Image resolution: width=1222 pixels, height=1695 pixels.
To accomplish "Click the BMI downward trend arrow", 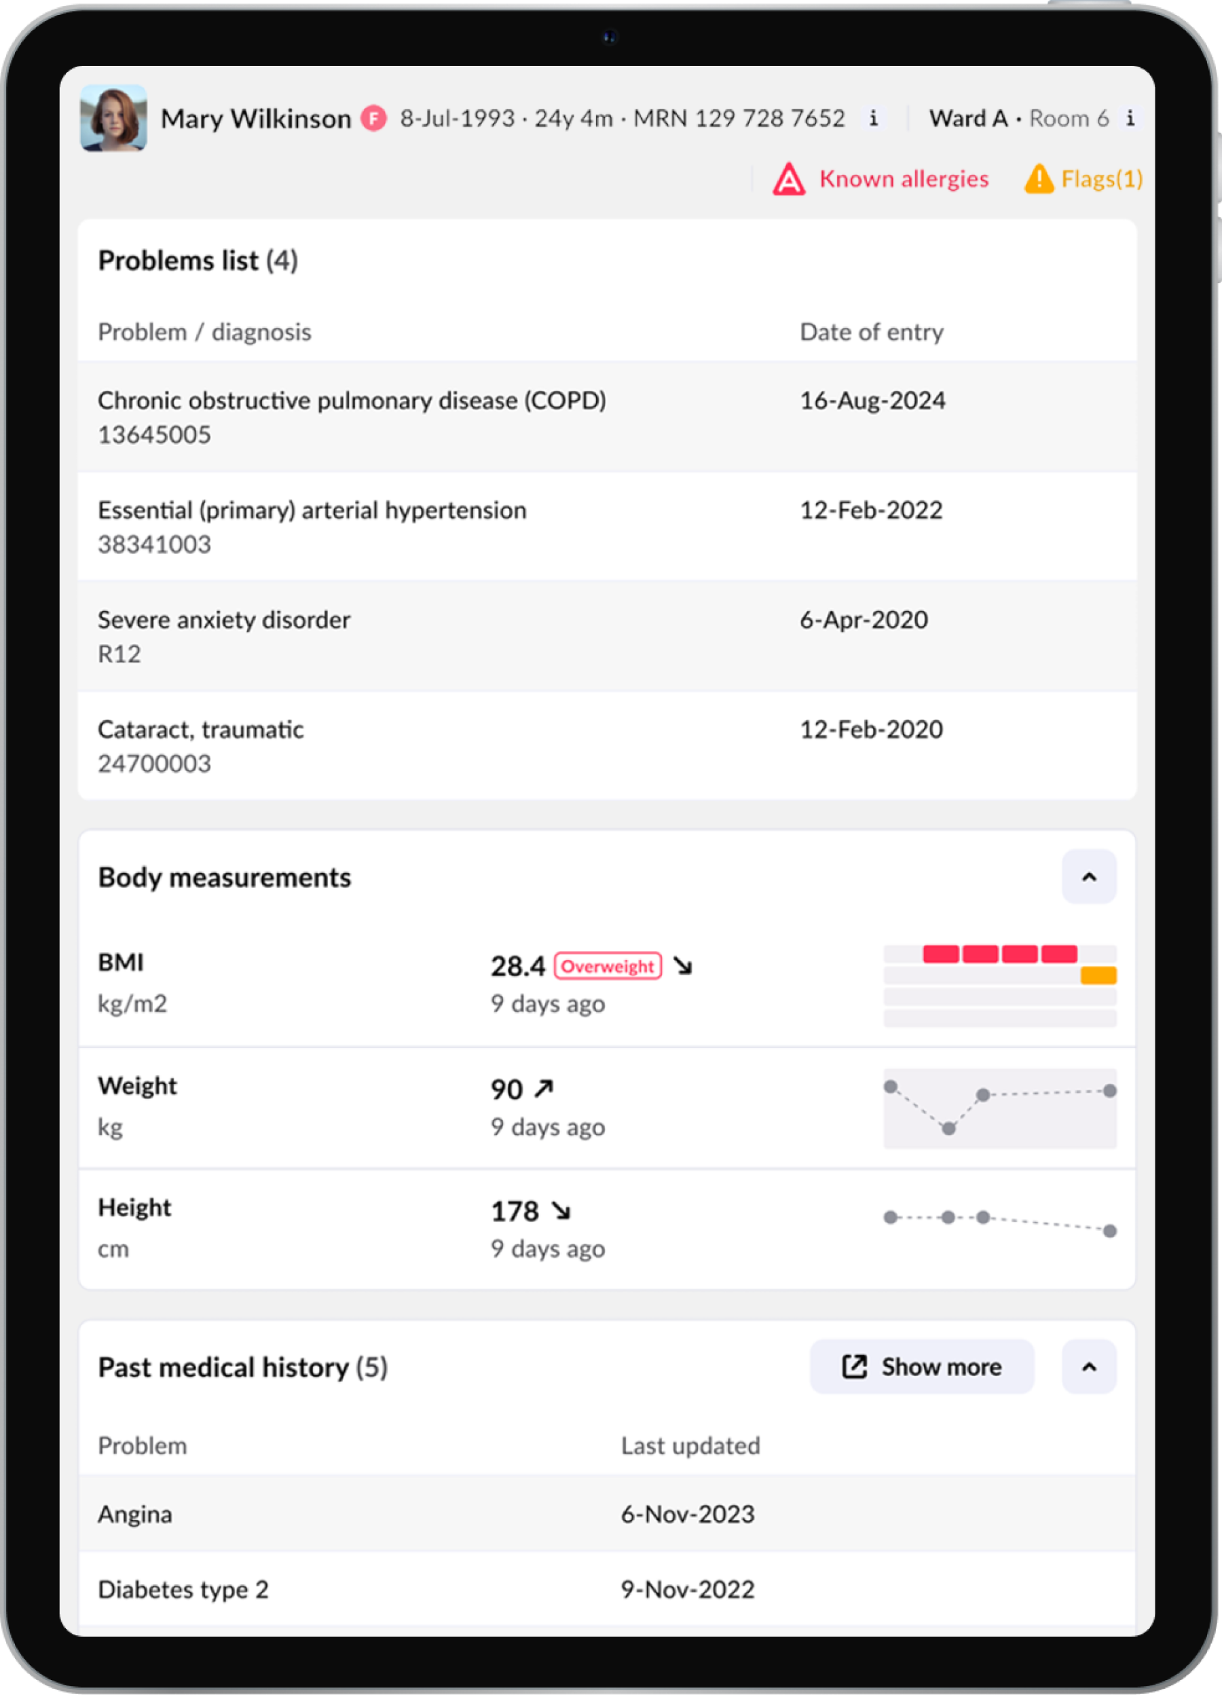I will (x=682, y=965).
